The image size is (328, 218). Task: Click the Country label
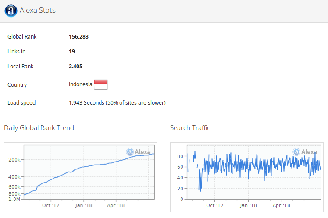point(17,85)
